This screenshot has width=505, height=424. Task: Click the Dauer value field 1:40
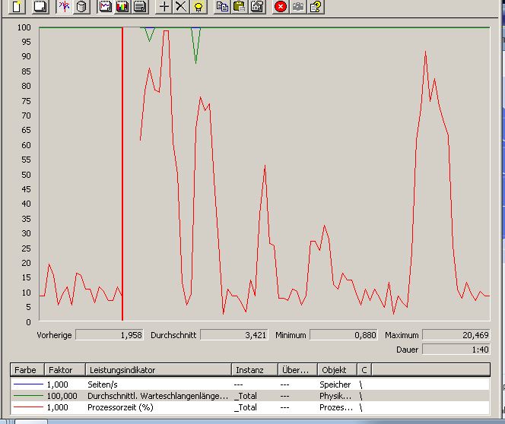pos(456,350)
